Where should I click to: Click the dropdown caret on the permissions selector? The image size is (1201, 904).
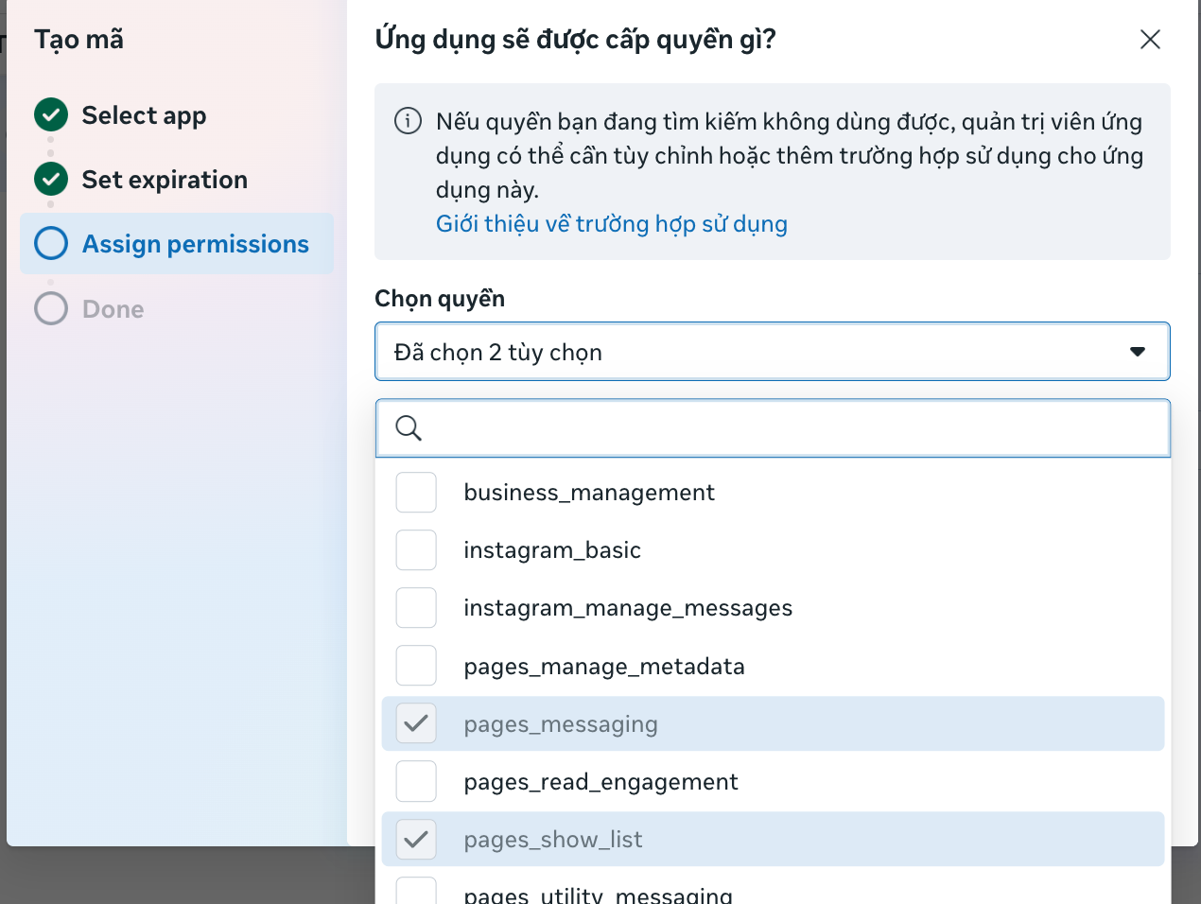[x=1138, y=351]
